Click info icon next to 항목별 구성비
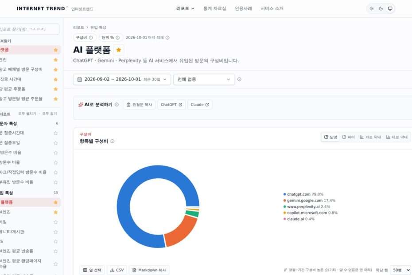This screenshot has width=412, height=275. coord(113,141)
